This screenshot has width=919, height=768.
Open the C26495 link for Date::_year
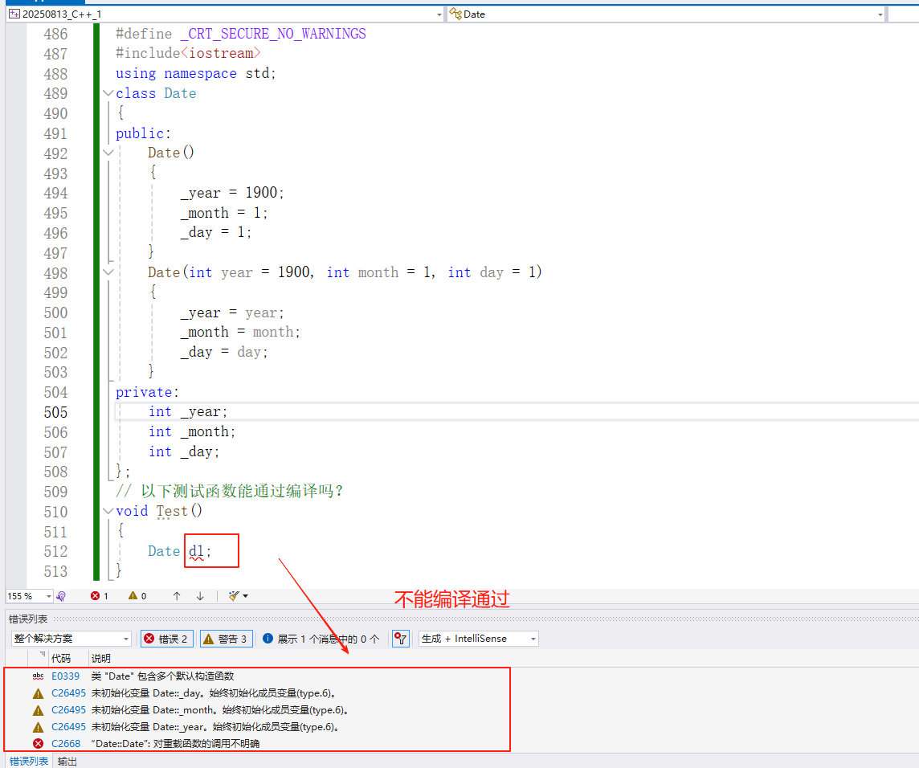point(68,727)
